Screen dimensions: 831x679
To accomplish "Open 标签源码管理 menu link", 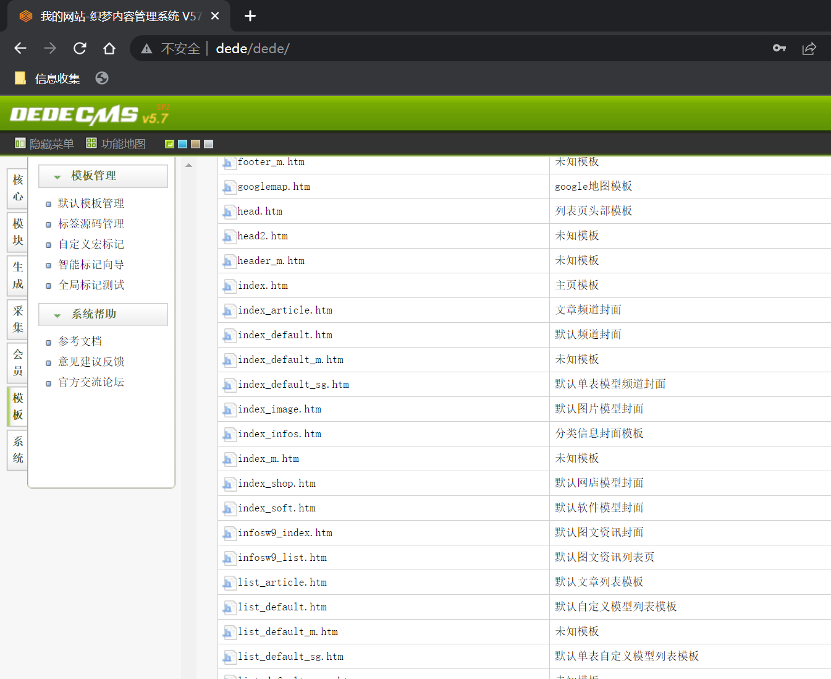I will (x=91, y=224).
